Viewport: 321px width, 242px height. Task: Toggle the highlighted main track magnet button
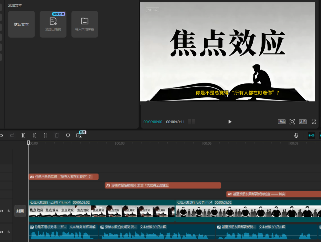311,135
